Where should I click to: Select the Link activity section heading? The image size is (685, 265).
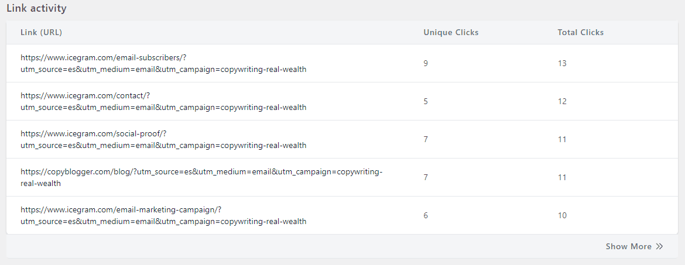36,8
